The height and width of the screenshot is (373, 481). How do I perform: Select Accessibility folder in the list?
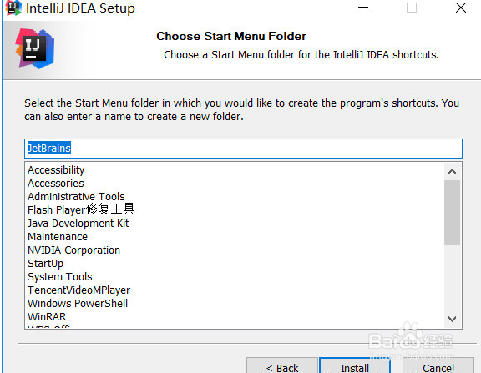tap(56, 169)
